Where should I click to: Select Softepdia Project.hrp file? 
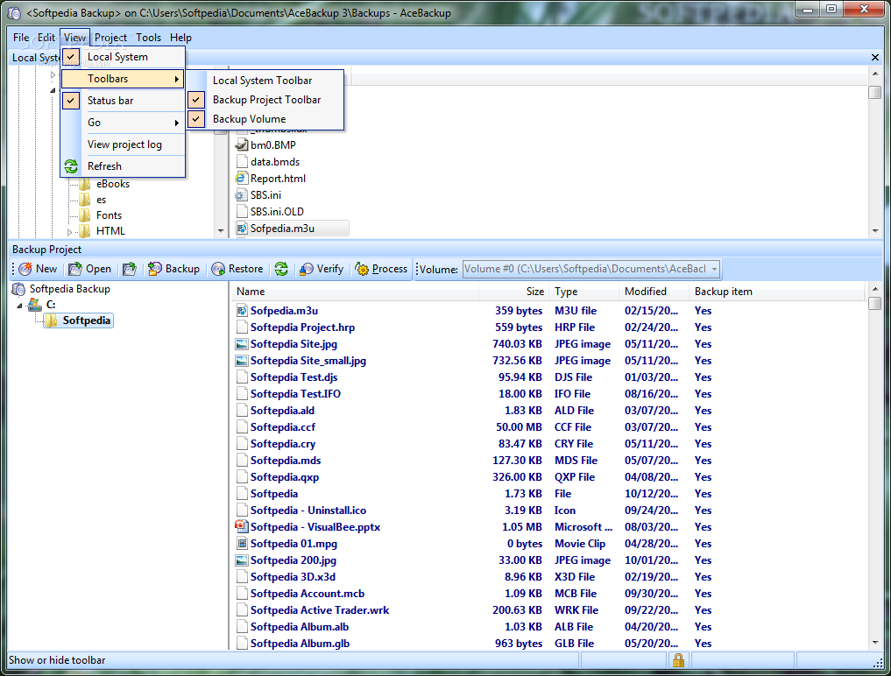[302, 327]
